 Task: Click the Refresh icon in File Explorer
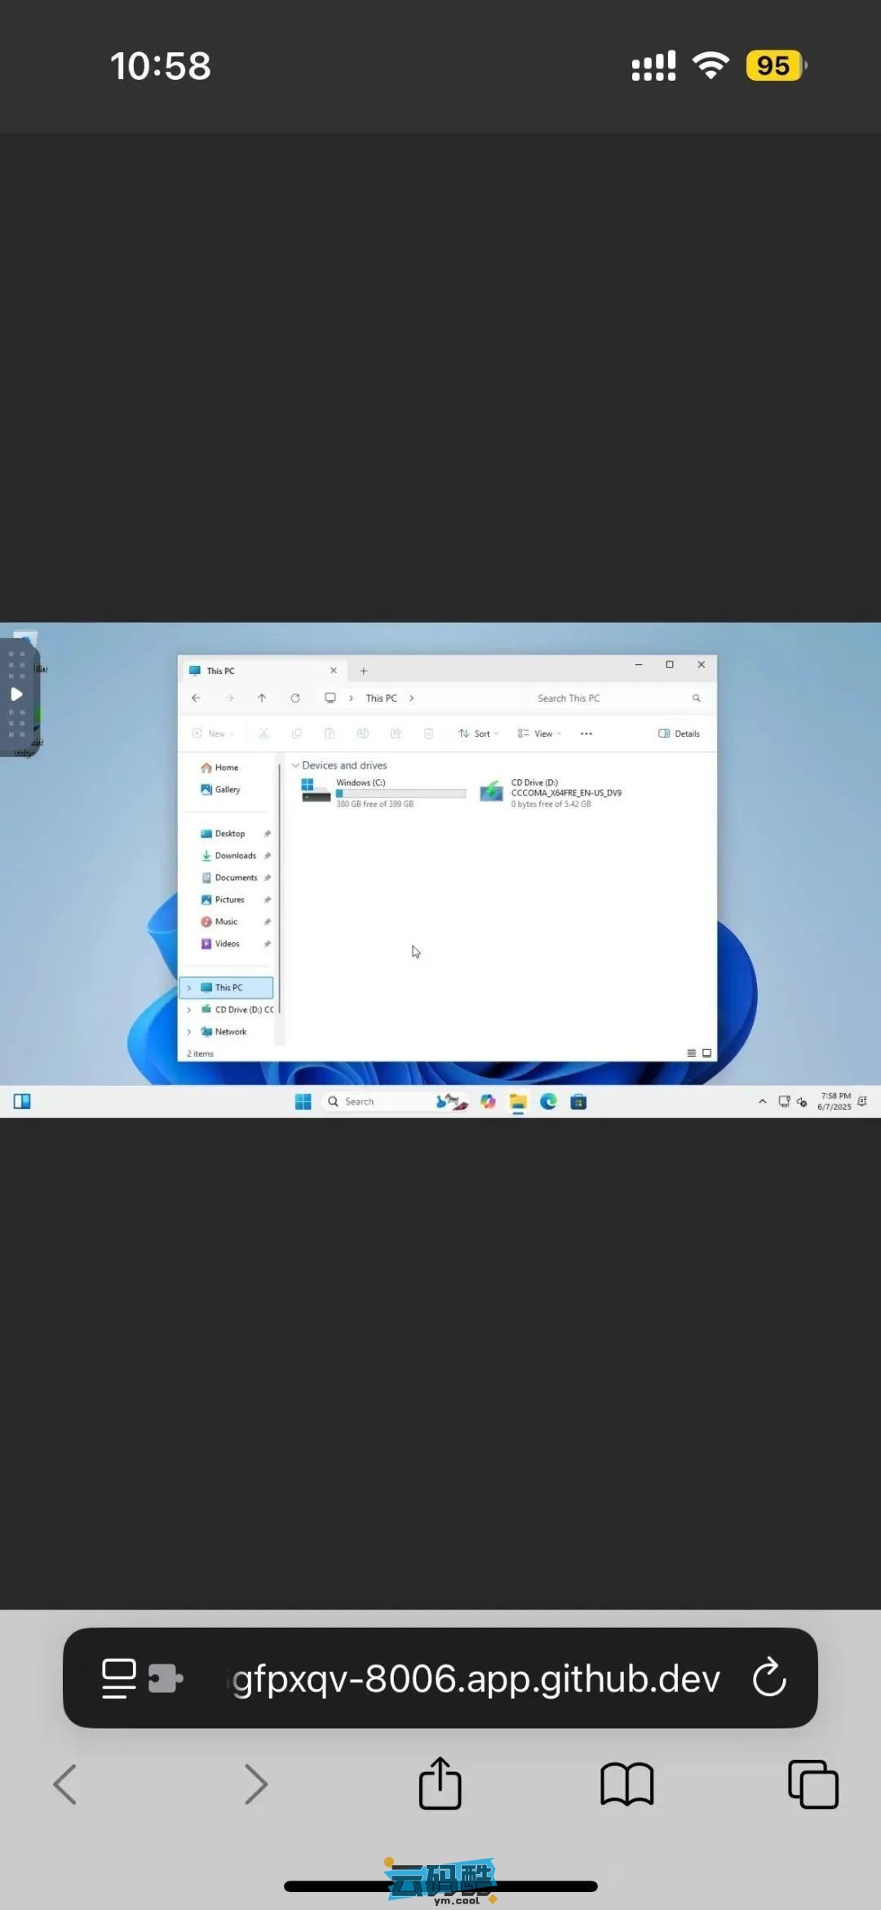(x=295, y=698)
